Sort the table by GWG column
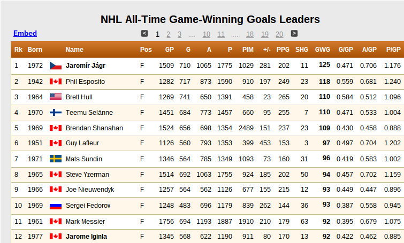This screenshot has width=404, height=243. (x=322, y=49)
